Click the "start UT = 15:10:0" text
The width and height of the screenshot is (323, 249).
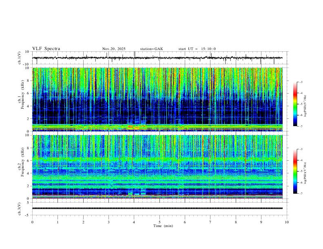tap(197, 49)
